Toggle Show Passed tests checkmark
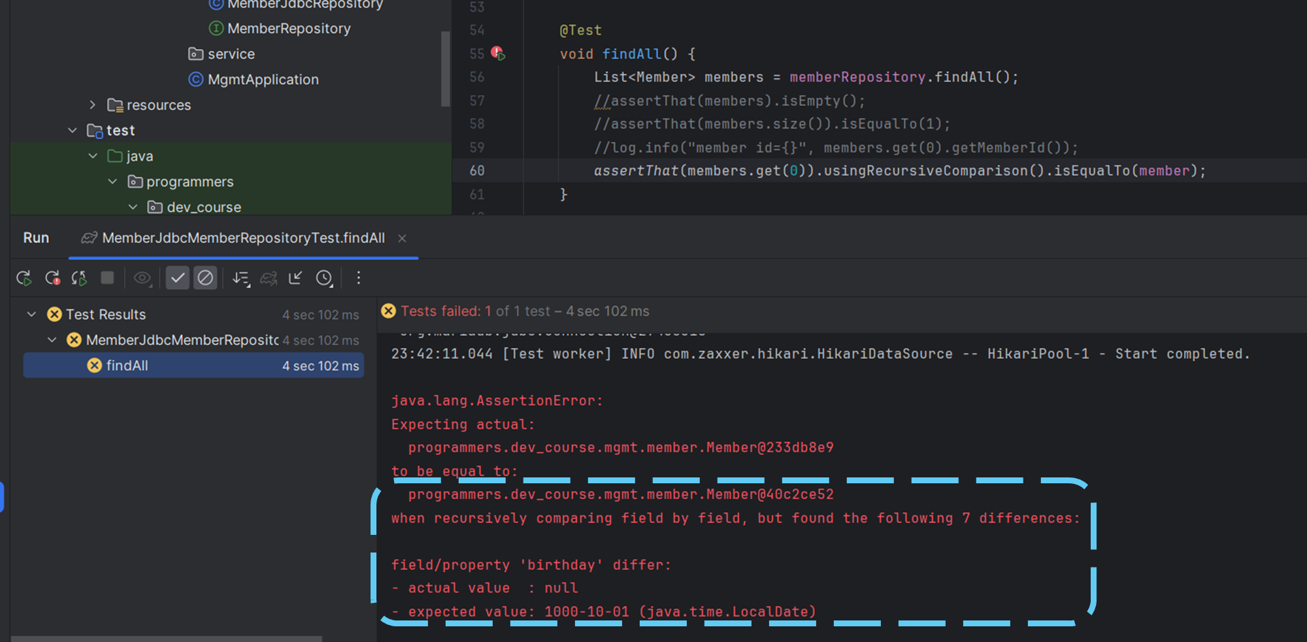The image size is (1307, 642). (x=177, y=278)
